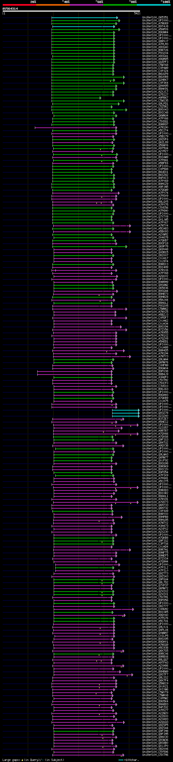
Task: Open hit UniRef100_B9RR97
Action: pyautogui.click(x=155, y=125)
